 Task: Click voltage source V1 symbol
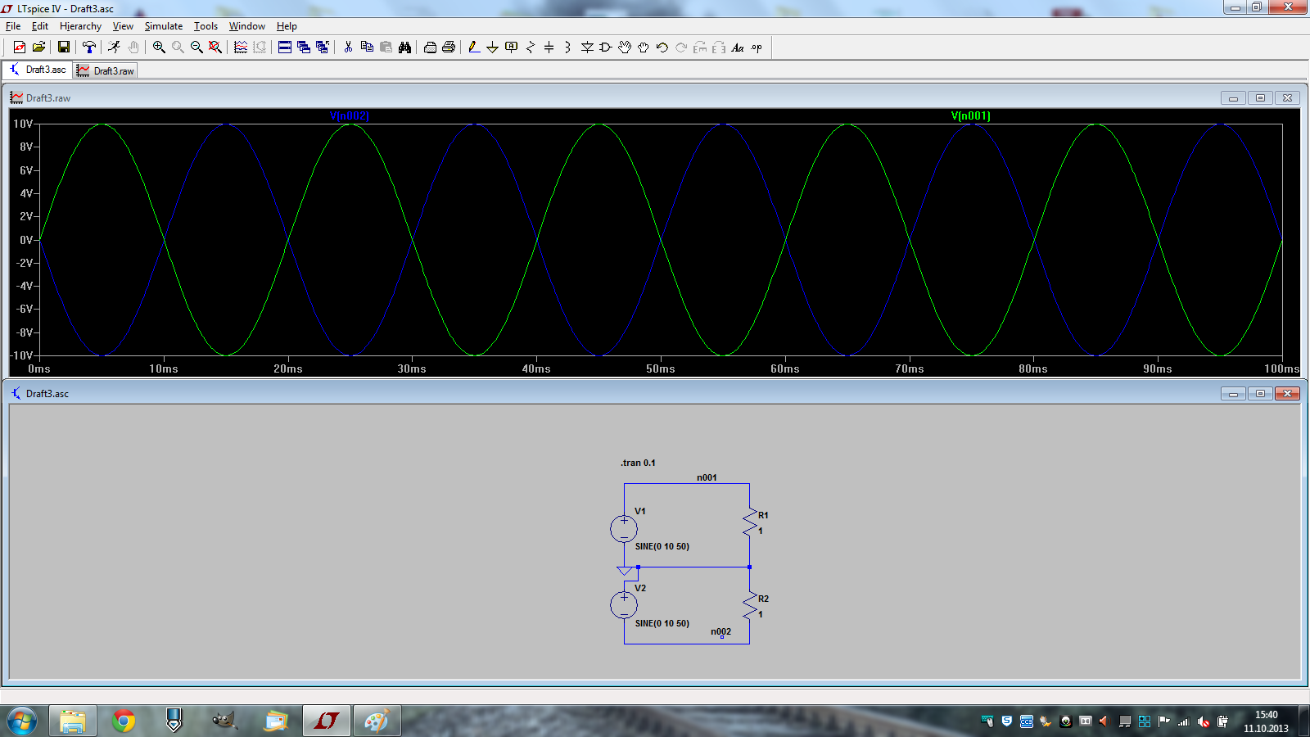(x=624, y=529)
